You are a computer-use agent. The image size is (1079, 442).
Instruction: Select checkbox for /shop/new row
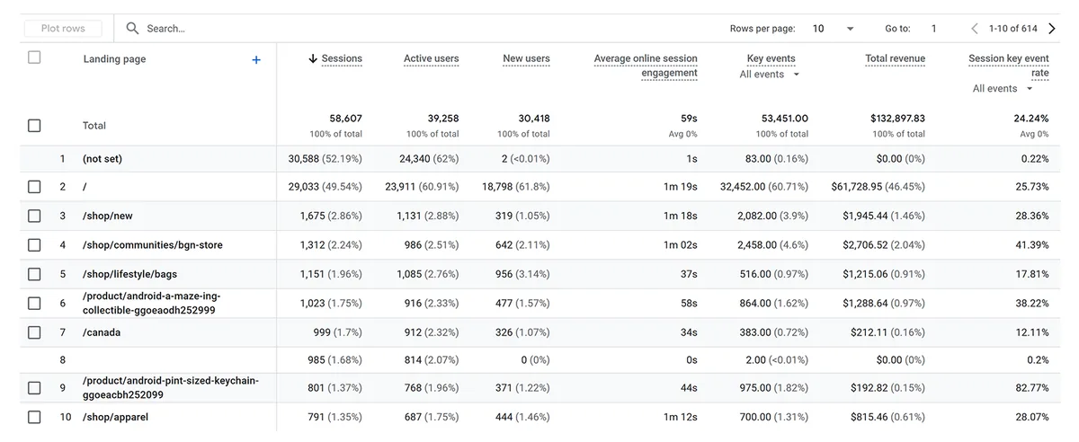(34, 216)
